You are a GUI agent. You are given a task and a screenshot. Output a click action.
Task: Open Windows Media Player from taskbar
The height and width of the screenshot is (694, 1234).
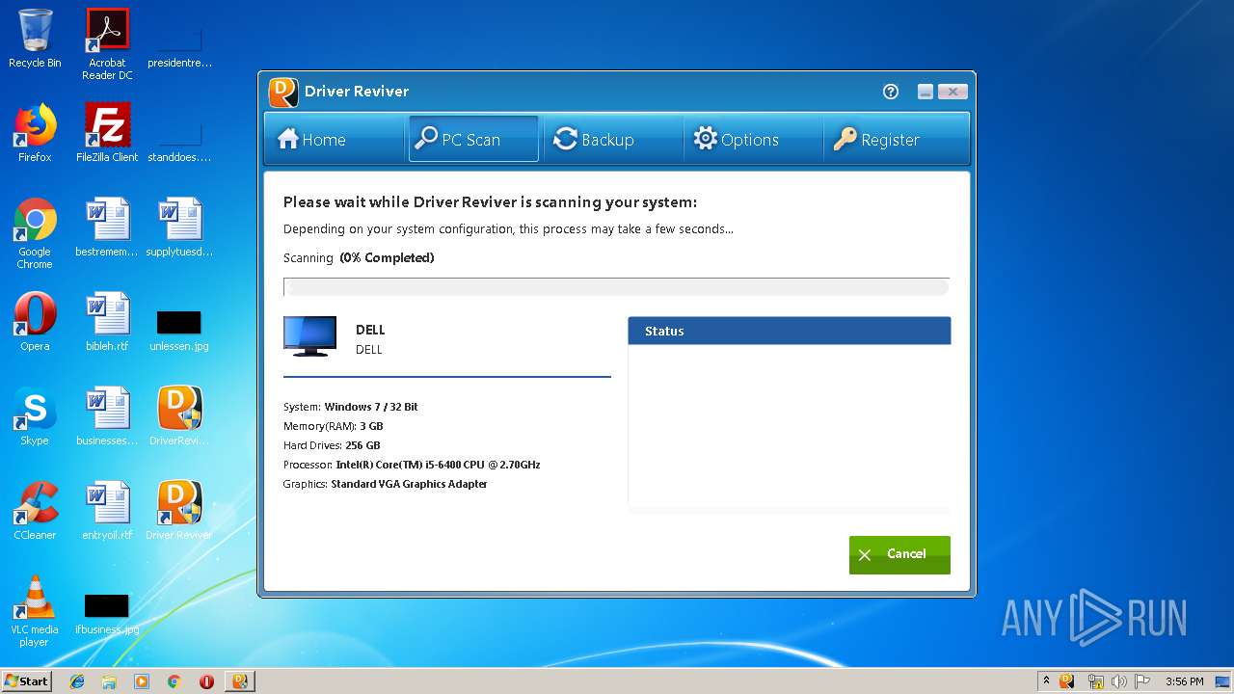tap(142, 681)
